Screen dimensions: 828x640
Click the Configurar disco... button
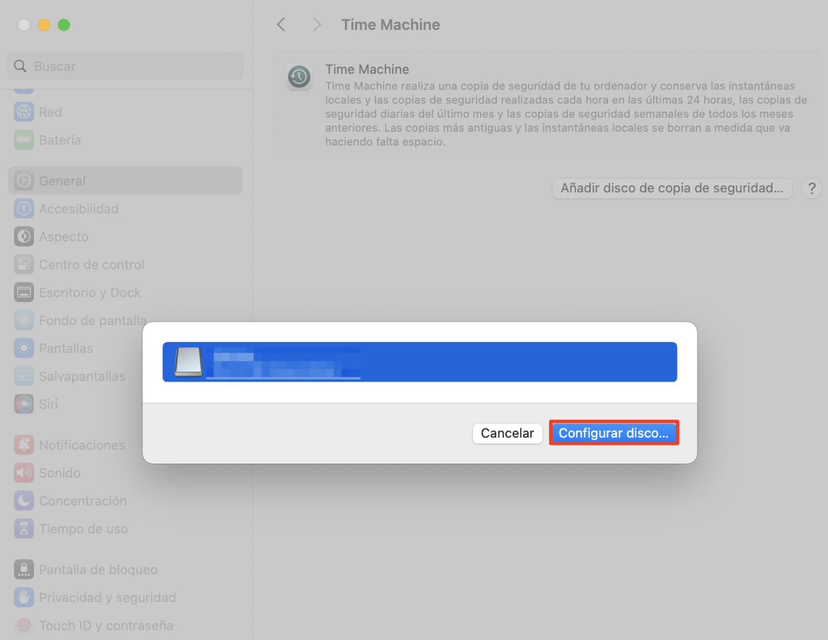click(x=614, y=433)
